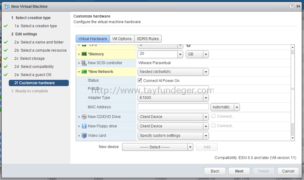Viewport: 304px width, 180px height.
Task: Expand the New CD/DVD Drive row
Action: pyautogui.click(x=79, y=117)
